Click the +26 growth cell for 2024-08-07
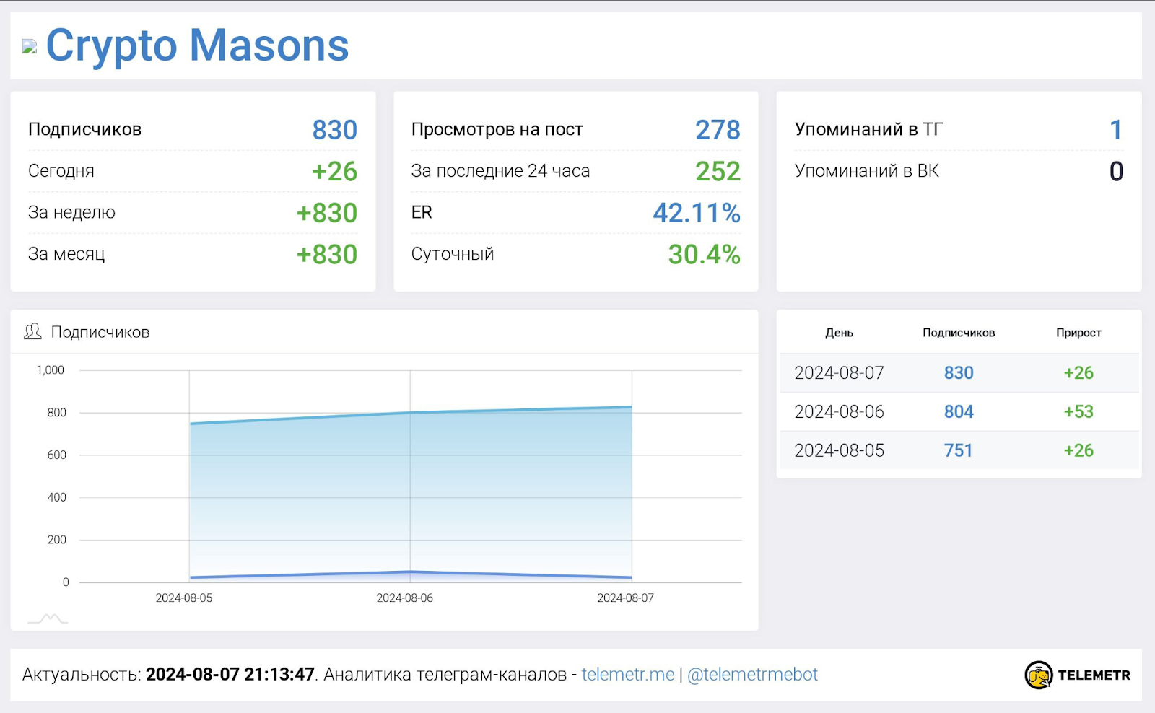The image size is (1155, 713). (1078, 373)
